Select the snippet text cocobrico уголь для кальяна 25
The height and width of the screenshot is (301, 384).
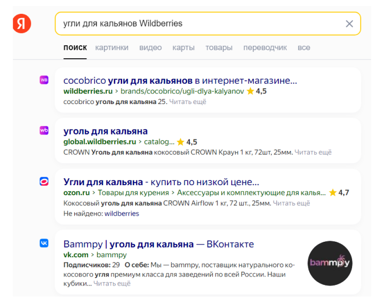(115, 102)
